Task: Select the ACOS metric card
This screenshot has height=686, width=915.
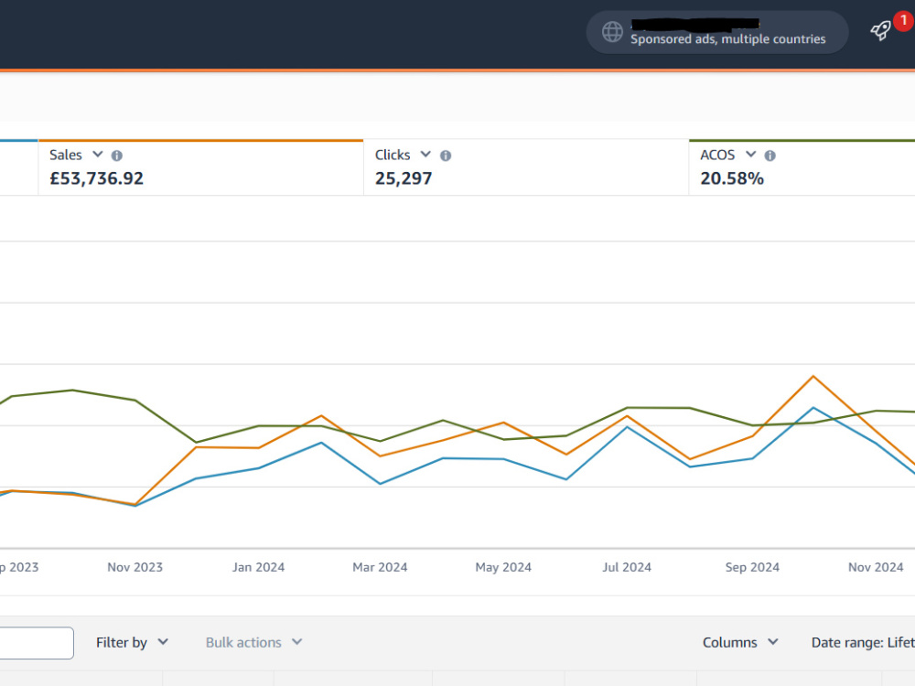Action: click(802, 167)
